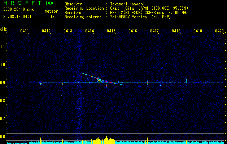Click the 0416 time marker
The image size is (227, 144).
click(133, 31)
